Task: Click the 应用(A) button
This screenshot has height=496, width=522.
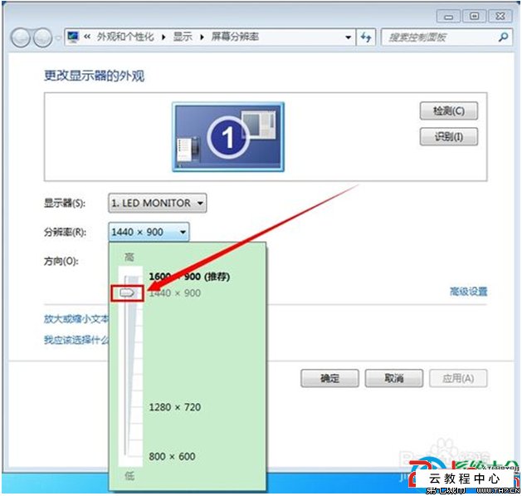Action: pos(458,378)
